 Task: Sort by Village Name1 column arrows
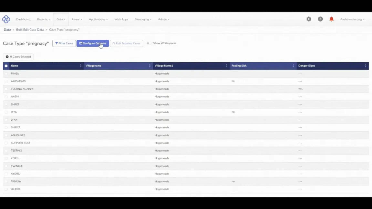tap(227, 66)
